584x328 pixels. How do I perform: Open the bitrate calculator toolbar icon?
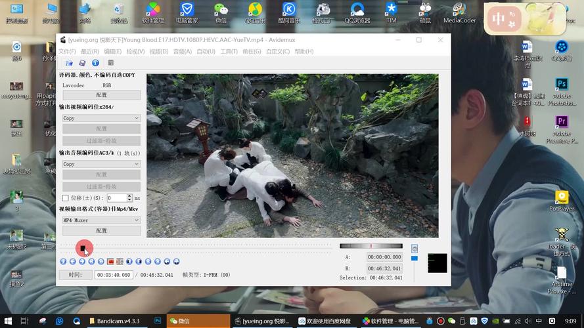pos(110,63)
